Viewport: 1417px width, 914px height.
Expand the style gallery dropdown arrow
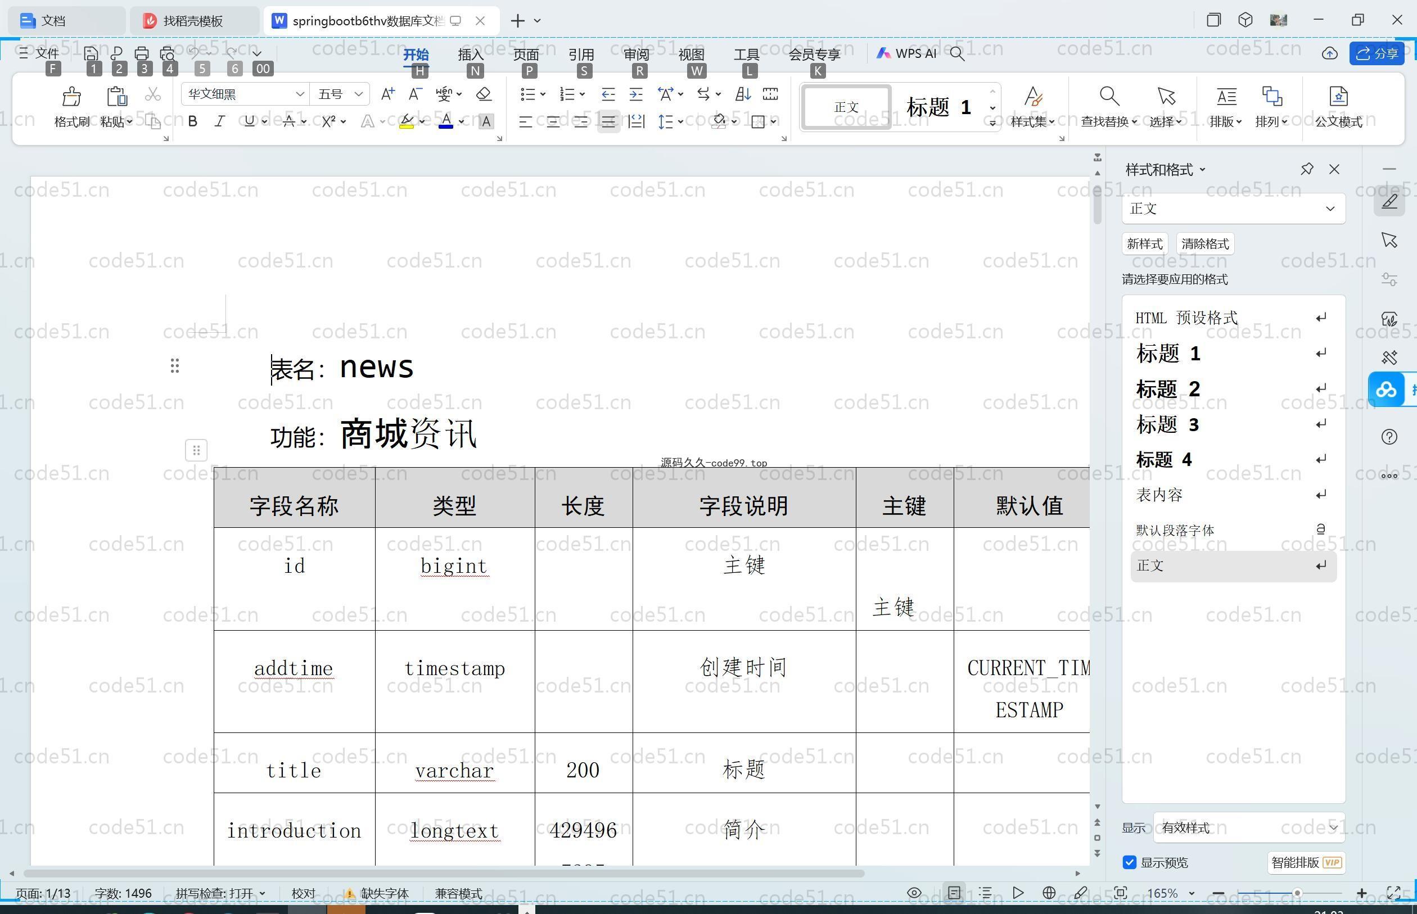point(992,123)
